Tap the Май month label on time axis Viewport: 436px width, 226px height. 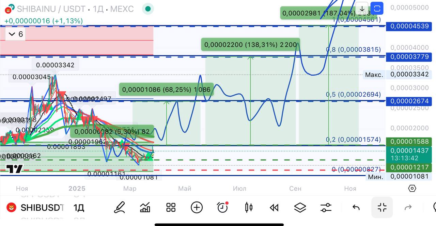click(x=185, y=189)
